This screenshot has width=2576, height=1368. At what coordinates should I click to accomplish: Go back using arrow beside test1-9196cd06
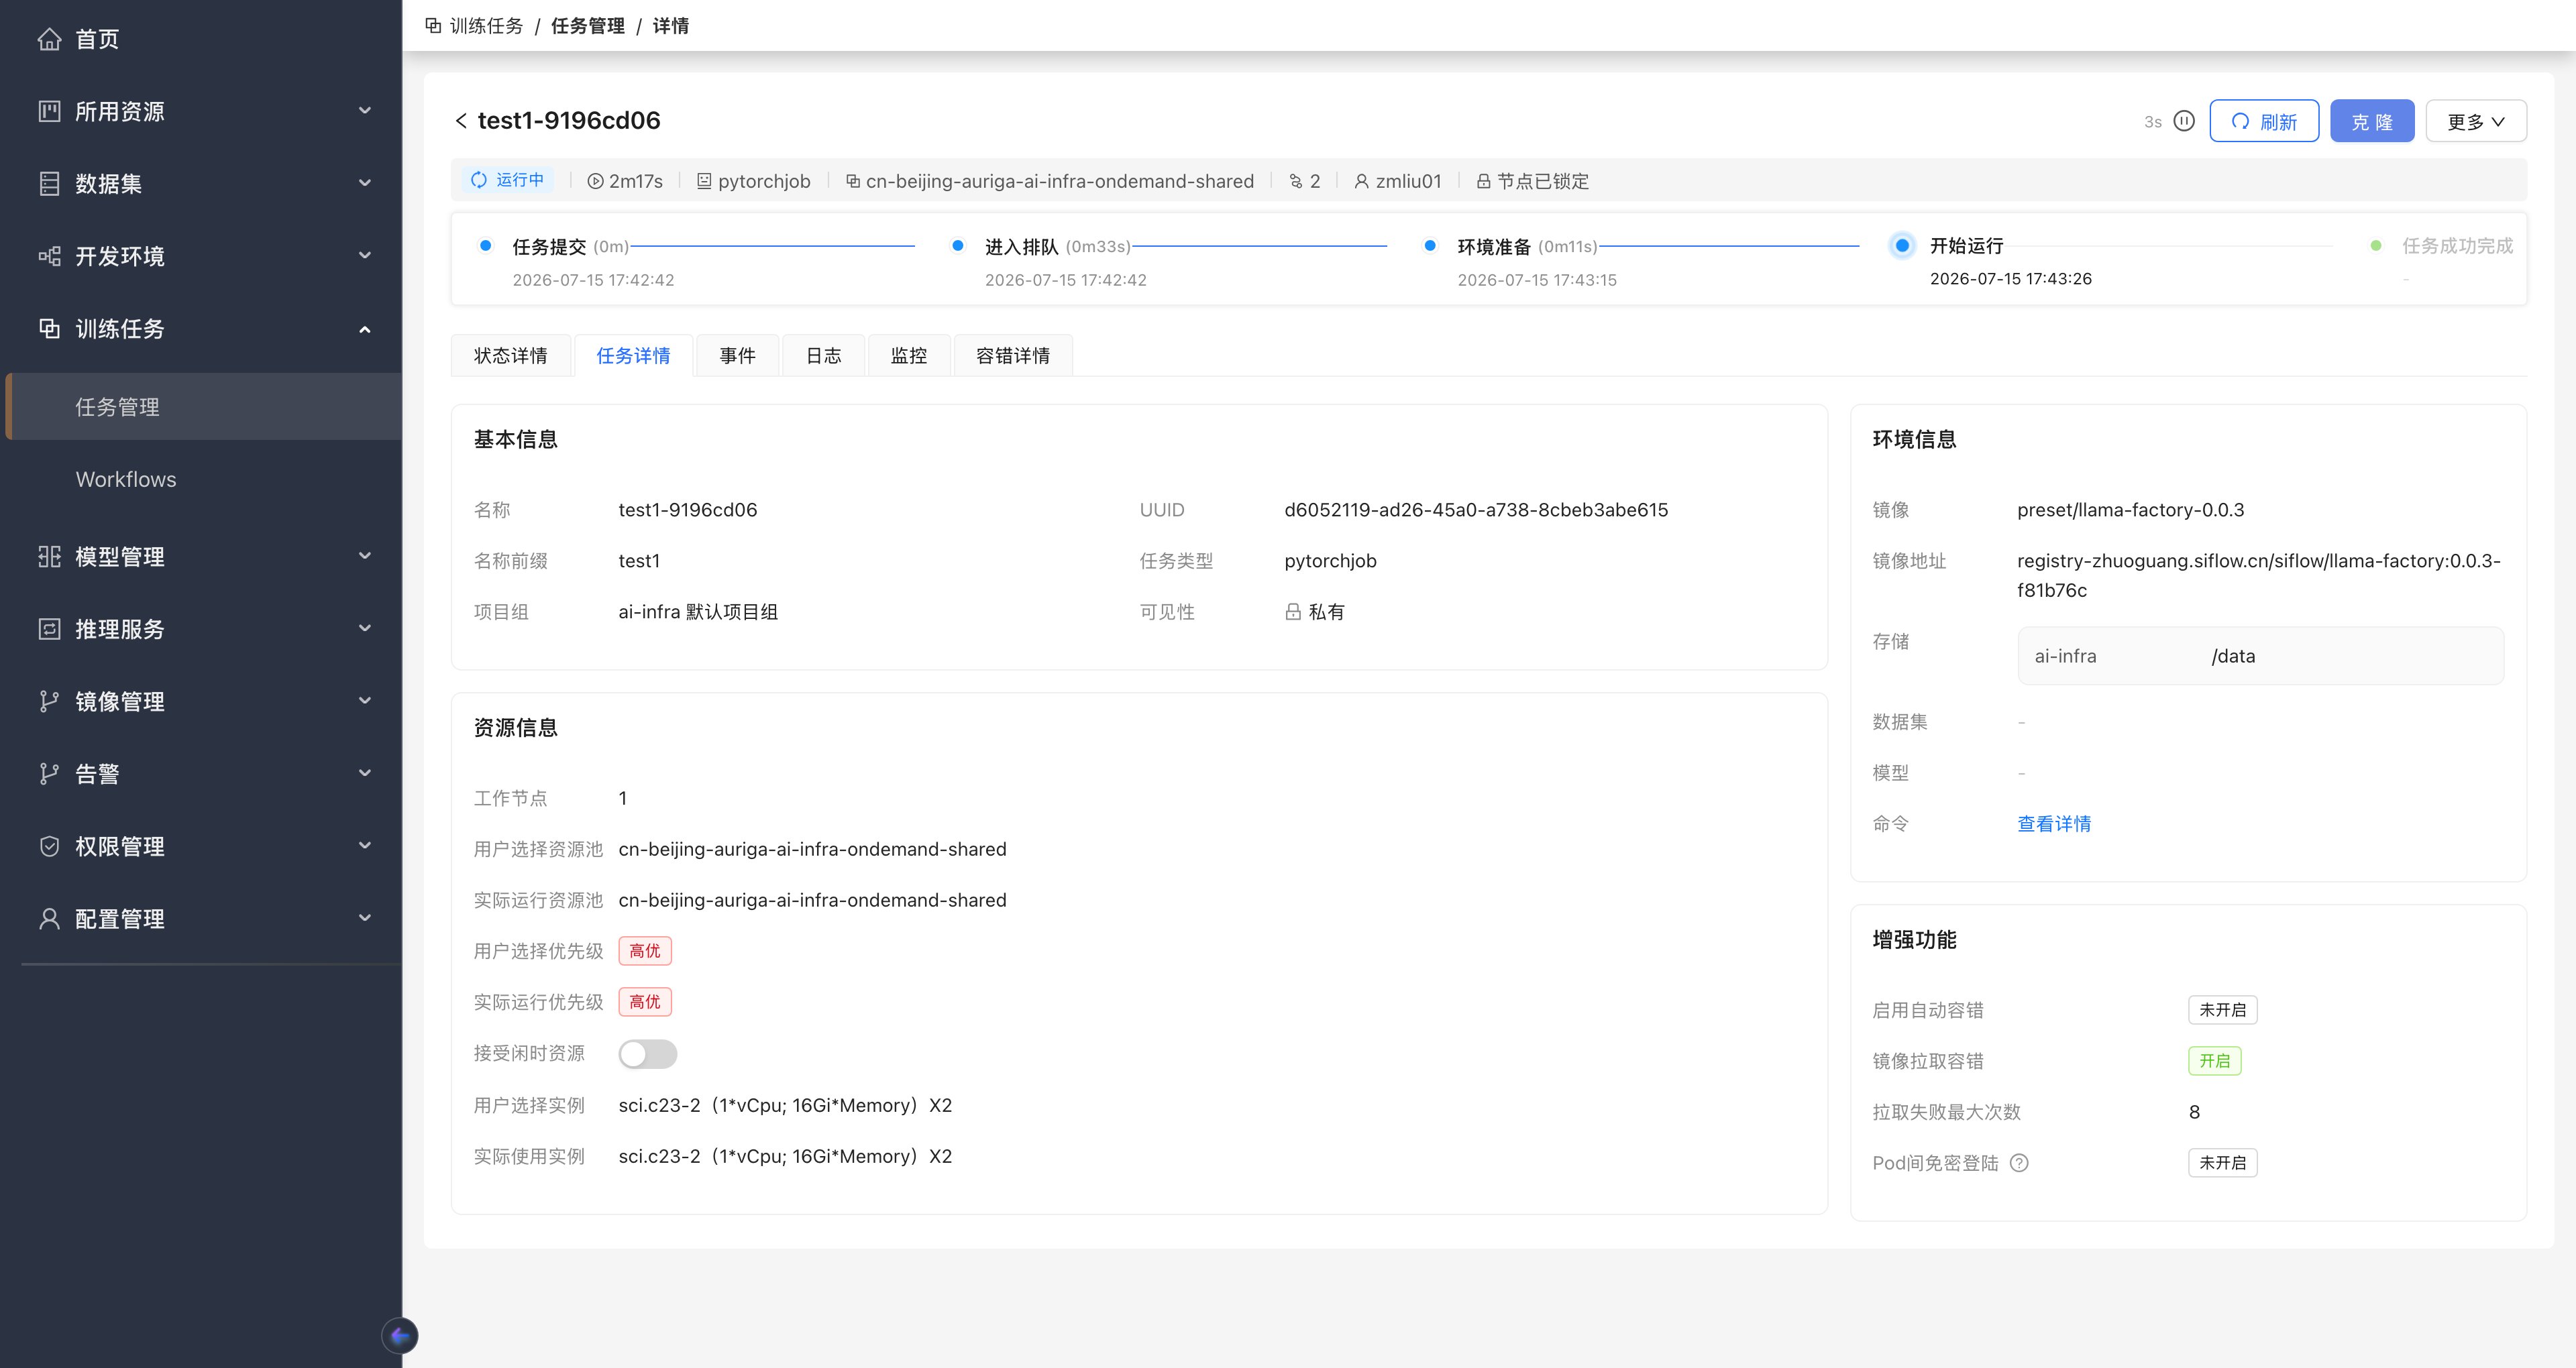[x=461, y=121]
